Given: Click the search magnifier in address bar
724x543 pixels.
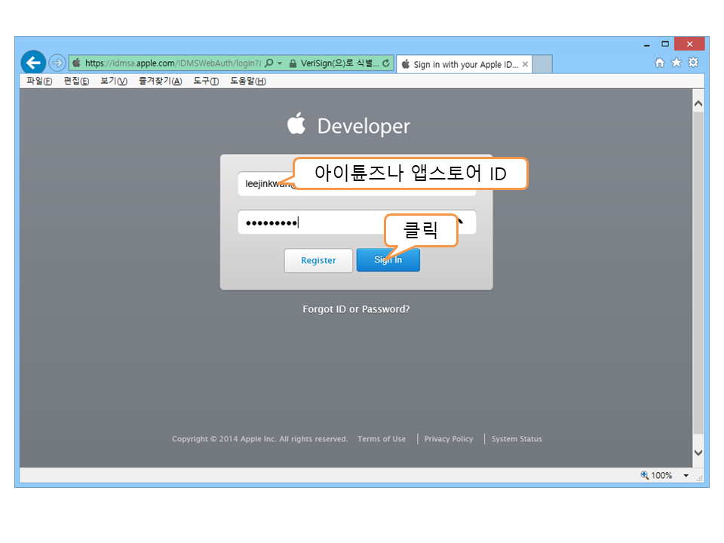Looking at the screenshot, I should [x=269, y=64].
